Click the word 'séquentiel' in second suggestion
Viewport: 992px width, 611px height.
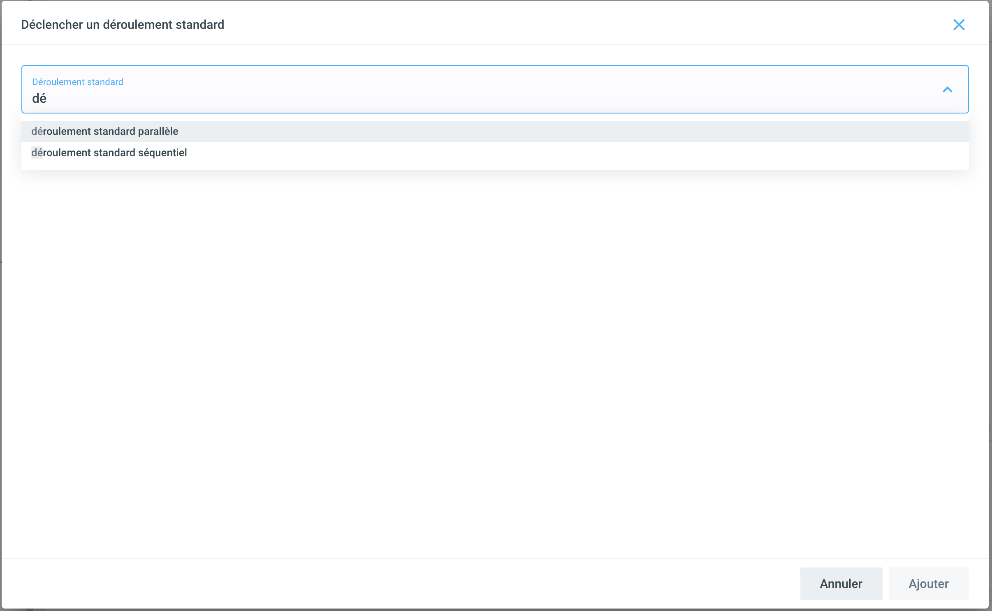162,153
